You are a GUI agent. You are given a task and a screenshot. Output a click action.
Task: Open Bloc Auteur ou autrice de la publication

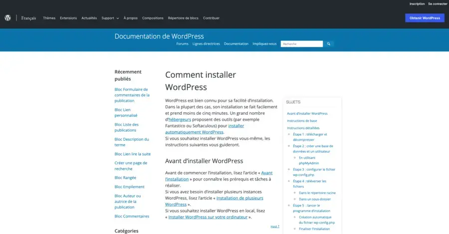tap(128, 202)
